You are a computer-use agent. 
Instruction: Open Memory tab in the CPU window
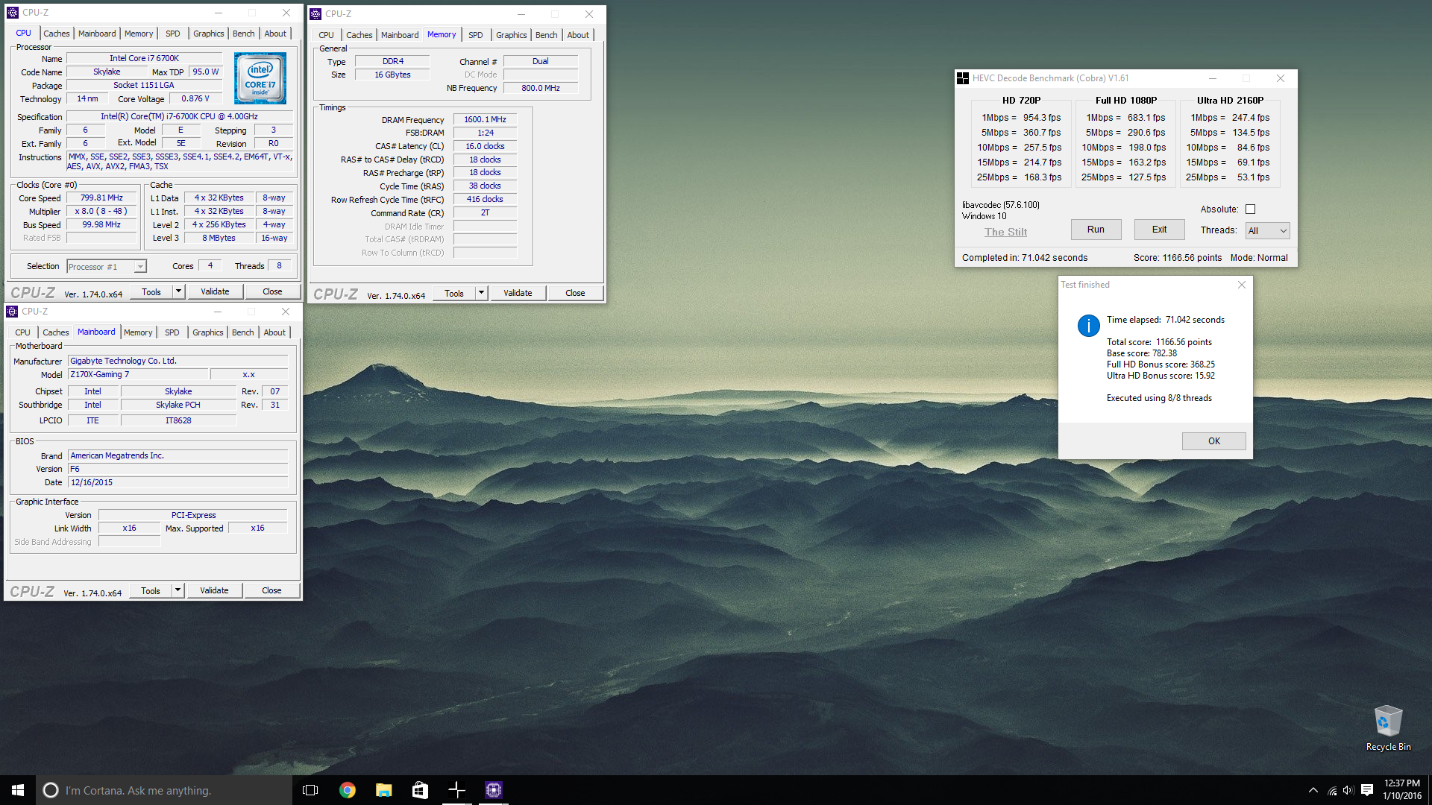(x=139, y=34)
